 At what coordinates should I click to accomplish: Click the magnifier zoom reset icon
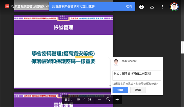click(108, 100)
